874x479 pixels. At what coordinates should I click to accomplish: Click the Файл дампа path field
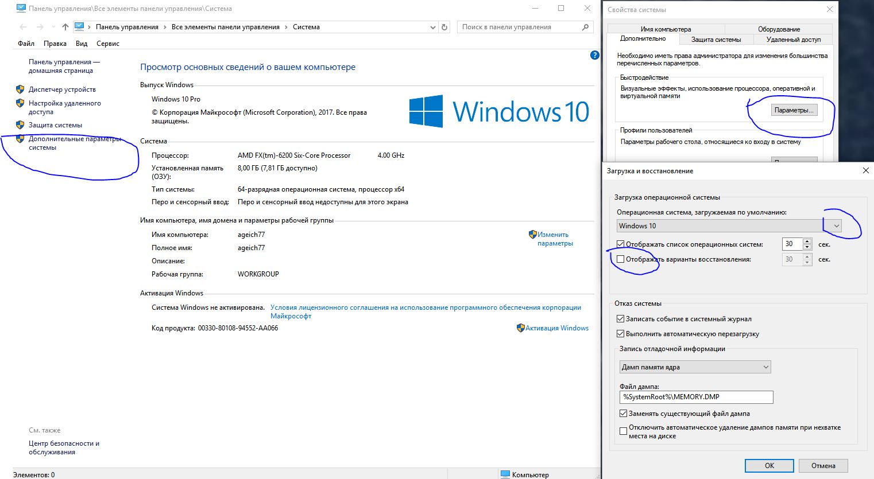coord(697,397)
